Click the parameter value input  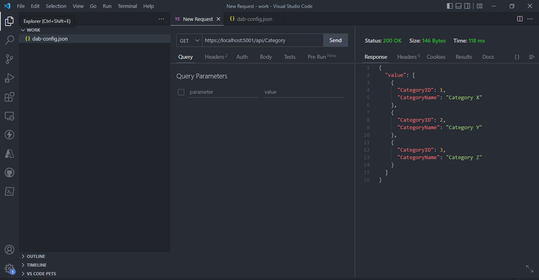click(303, 92)
